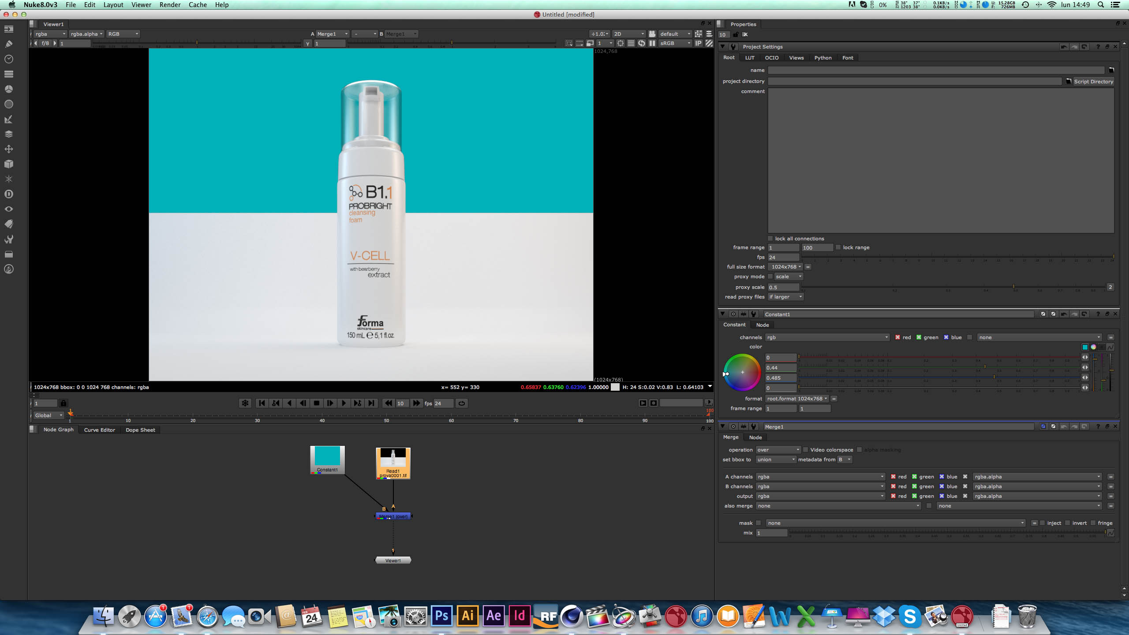Screen dimensions: 1129x635
Task: Enable lock all connections checkbox
Action: point(770,239)
